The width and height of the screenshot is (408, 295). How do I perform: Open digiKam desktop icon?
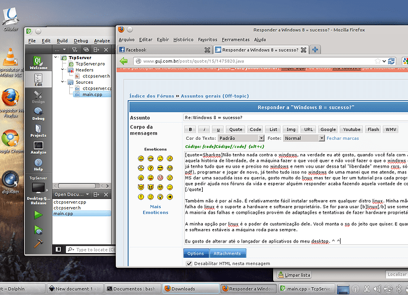(x=11, y=182)
